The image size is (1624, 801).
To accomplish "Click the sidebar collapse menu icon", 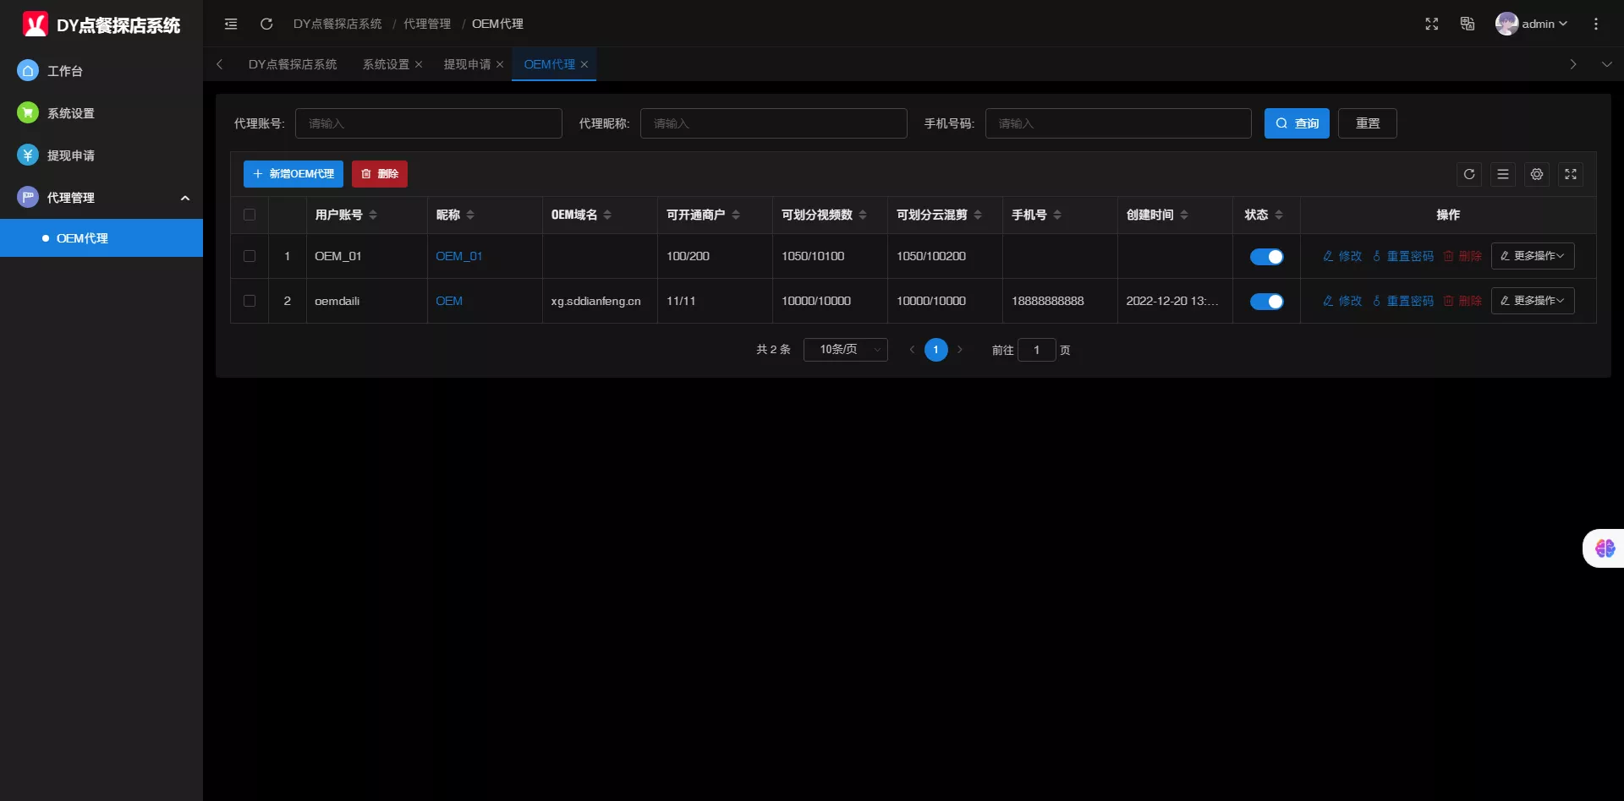I will coord(231,24).
